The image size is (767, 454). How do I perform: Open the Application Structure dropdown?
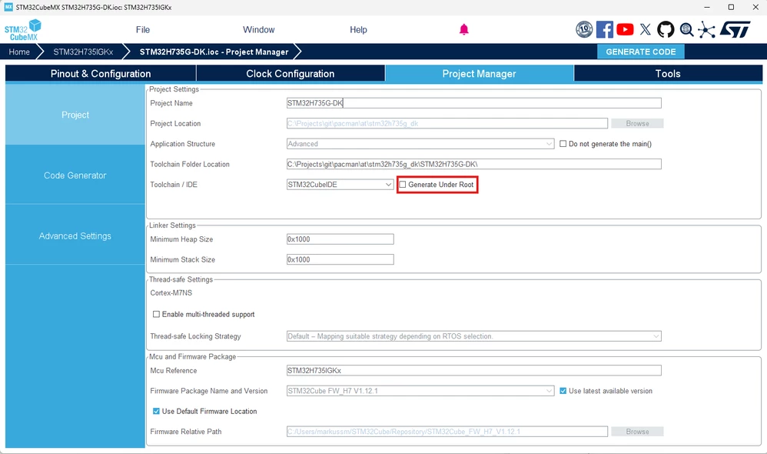pyautogui.click(x=420, y=144)
